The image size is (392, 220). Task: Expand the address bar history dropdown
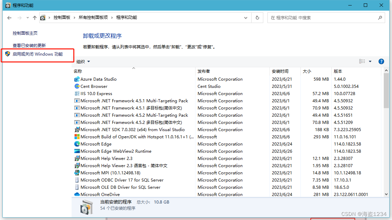coord(246,18)
